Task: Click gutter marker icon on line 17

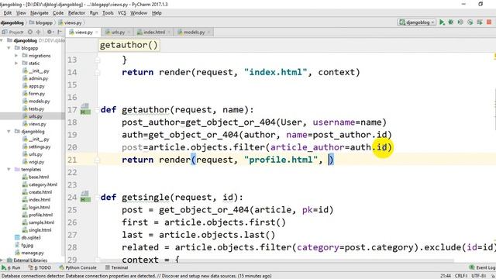Action: click(84, 109)
